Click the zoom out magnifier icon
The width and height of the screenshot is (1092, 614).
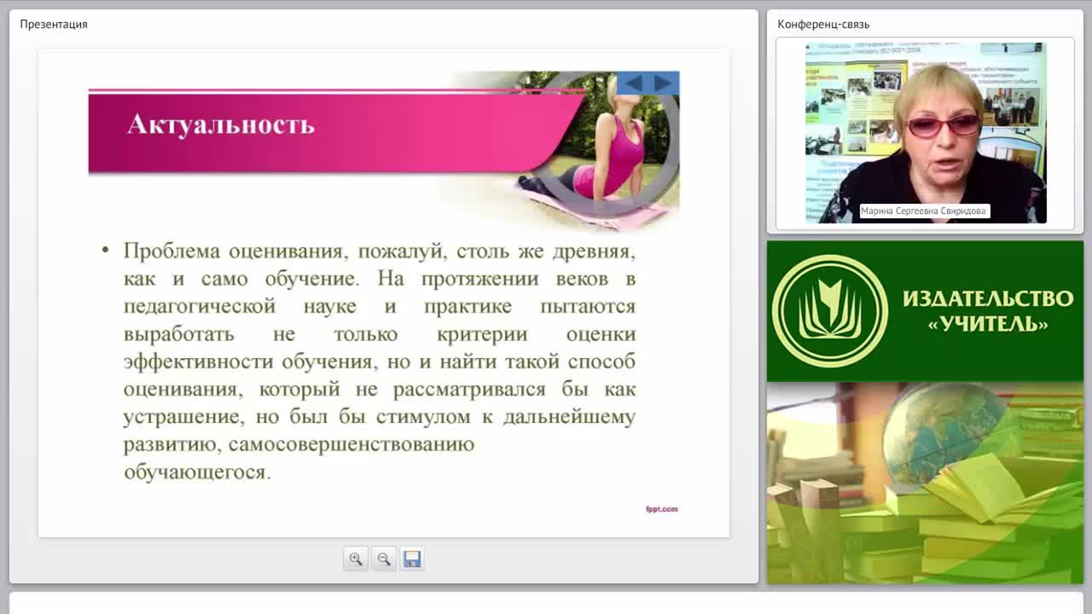tap(384, 559)
